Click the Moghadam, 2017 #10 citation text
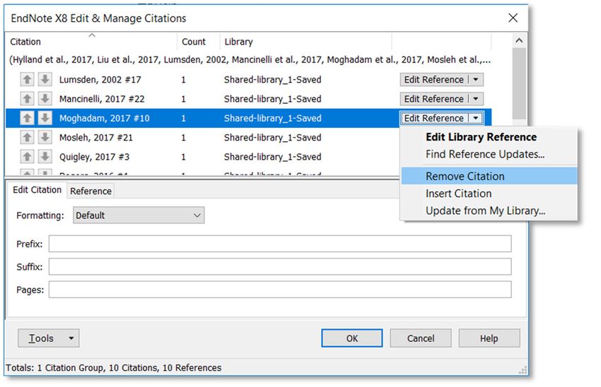This screenshot has width=601, height=387. coord(104,118)
